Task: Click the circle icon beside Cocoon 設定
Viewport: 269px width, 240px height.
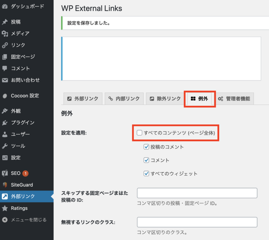Action: (5, 96)
